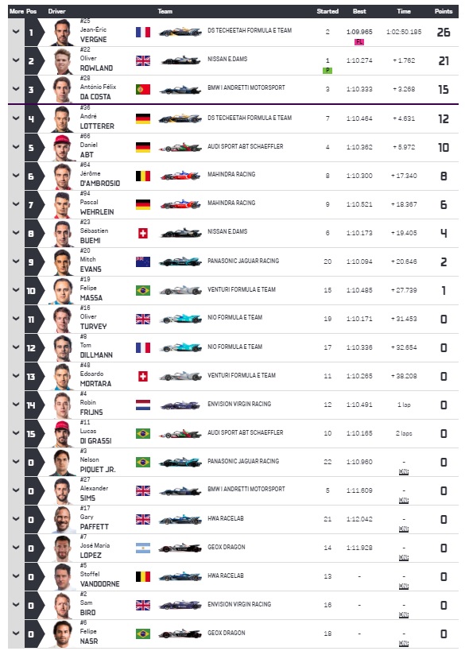Click the Panasonic Jaguar car image in Evans row

180,262
